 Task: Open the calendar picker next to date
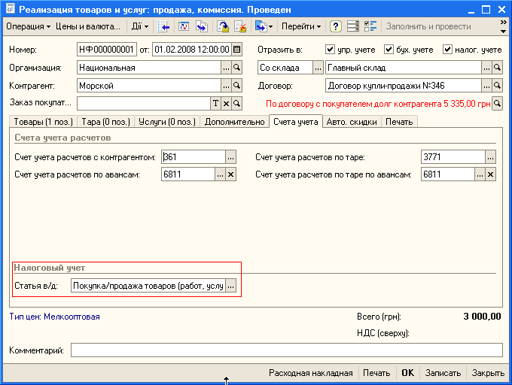click(237, 50)
